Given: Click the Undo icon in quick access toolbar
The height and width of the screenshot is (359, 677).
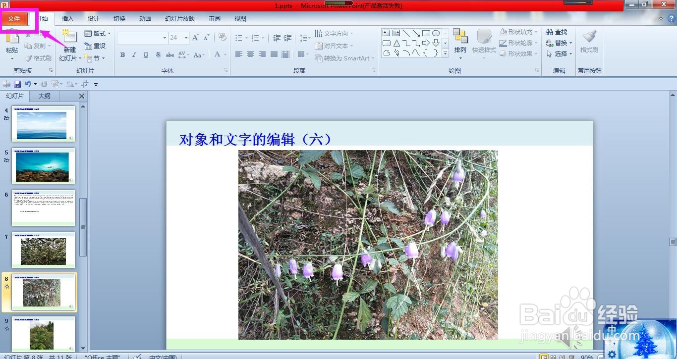Looking at the screenshot, I should point(28,84).
